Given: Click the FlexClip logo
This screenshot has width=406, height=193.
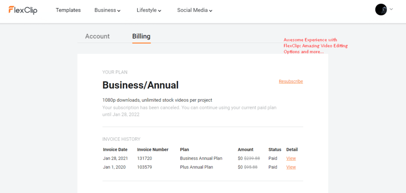Looking at the screenshot, I should click(x=23, y=10).
